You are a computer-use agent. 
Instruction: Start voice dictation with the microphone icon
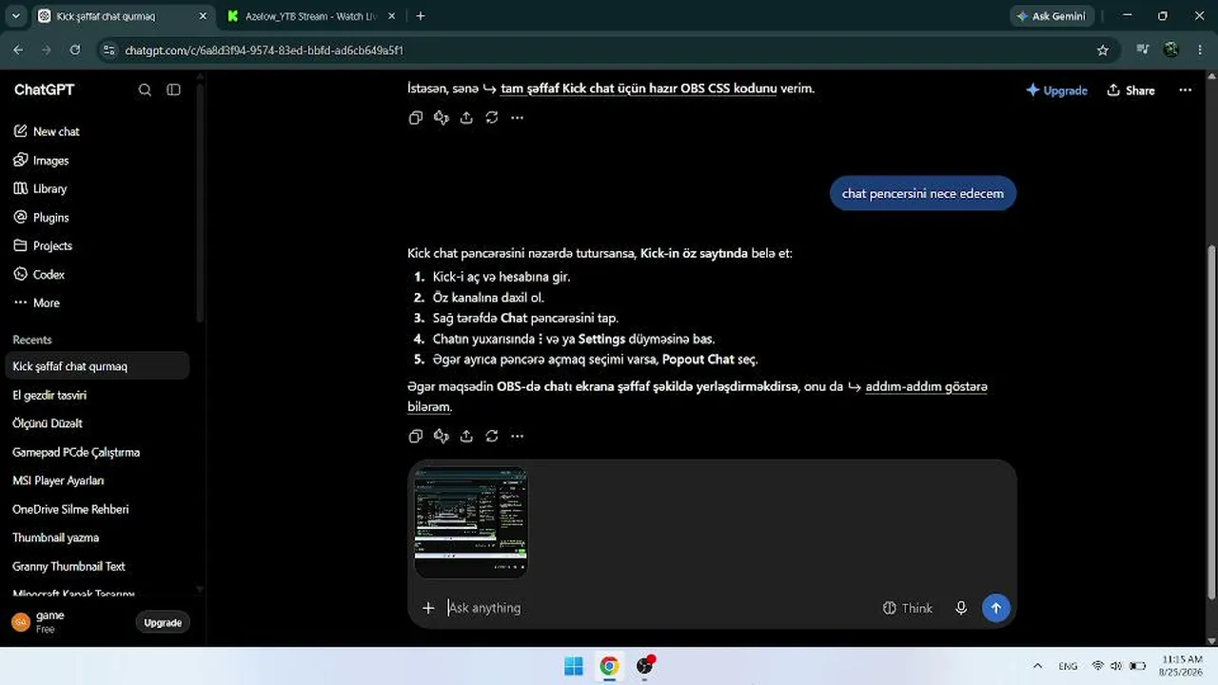(x=961, y=608)
